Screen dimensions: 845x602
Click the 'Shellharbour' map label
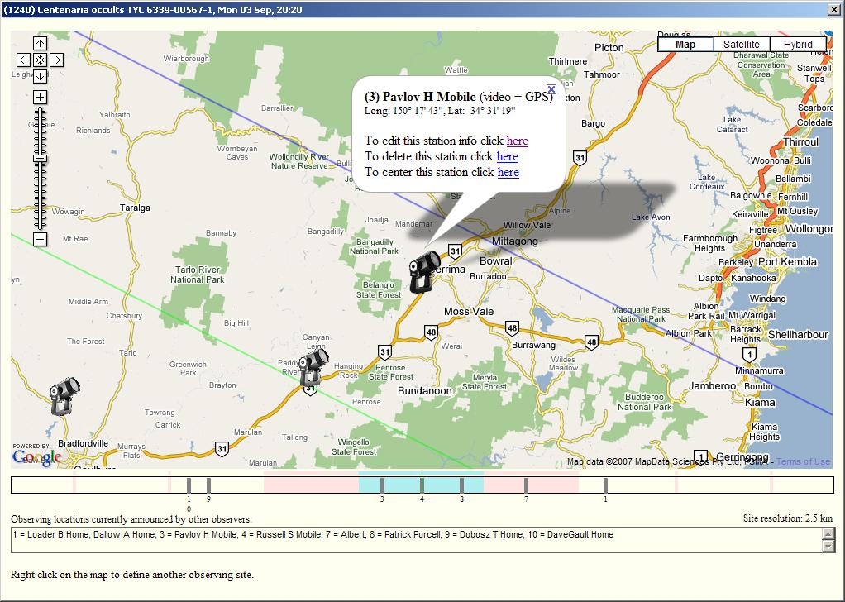point(798,335)
